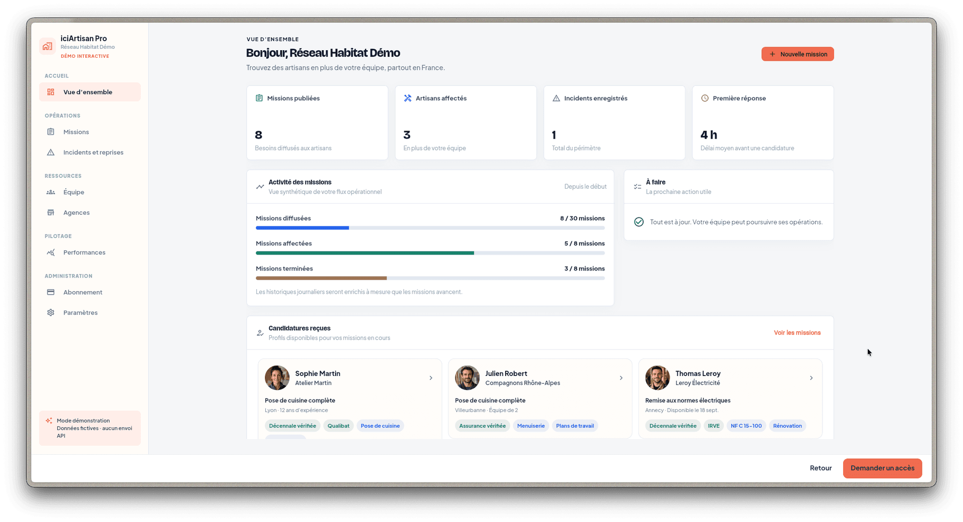Viewport: 963px width, 522px height.
Task: Click the Équipe people icon
Action: point(51,192)
